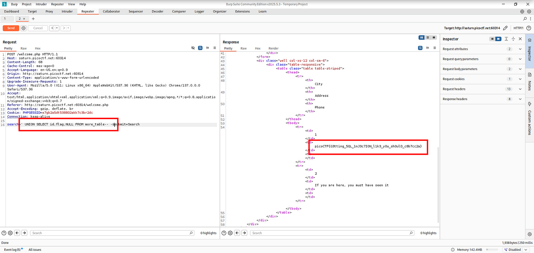
Task: Expand Request attributes section
Action: pos(520,49)
